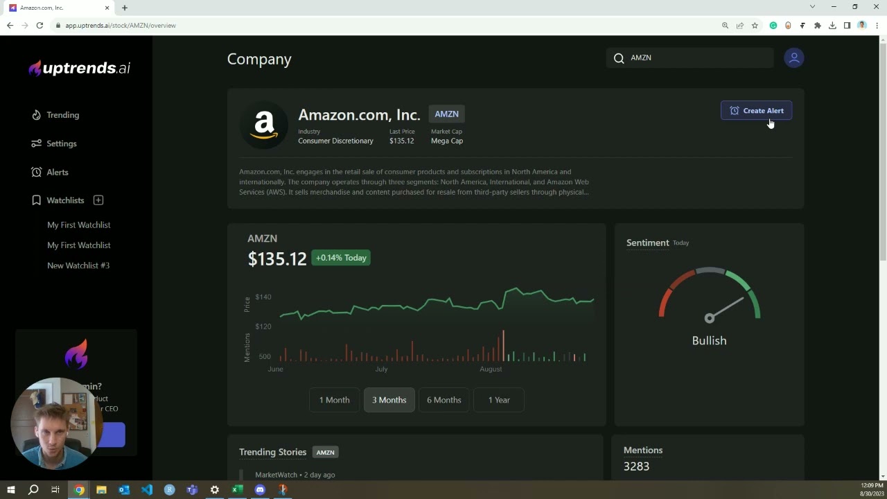This screenshot has width=887, height=499.
Task: Click the Amazon company logo
Action: coord(264,125)
